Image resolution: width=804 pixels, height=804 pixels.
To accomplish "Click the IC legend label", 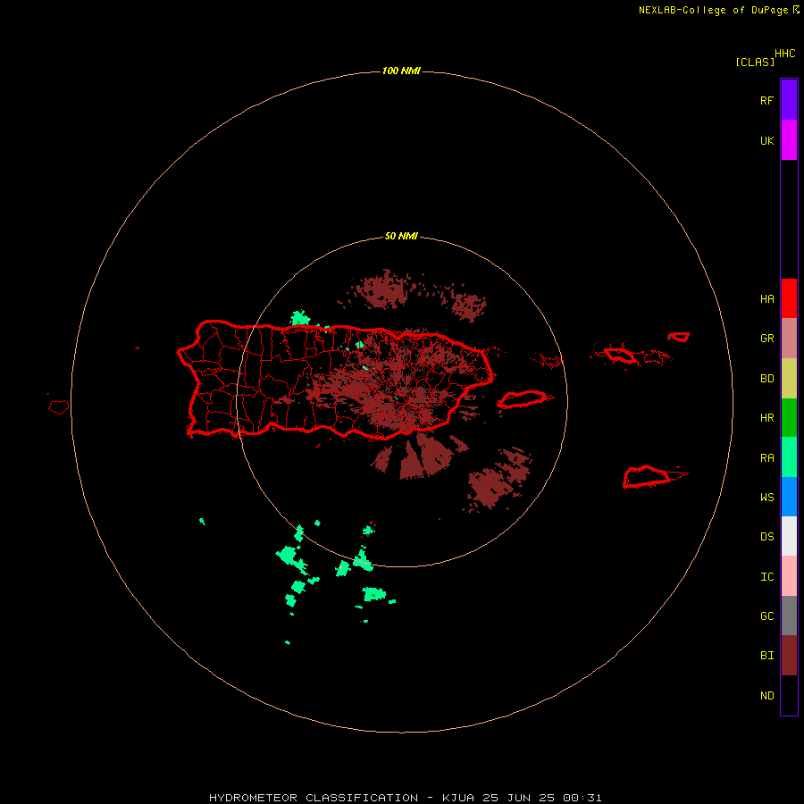I will click(766, 577).
